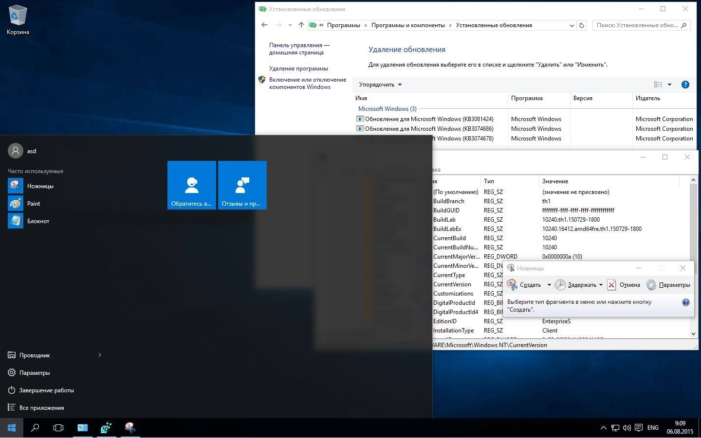The height and width of the screenshot is (438, 701).
Task: Sort by Версия column header
Action: pos(601,98)
